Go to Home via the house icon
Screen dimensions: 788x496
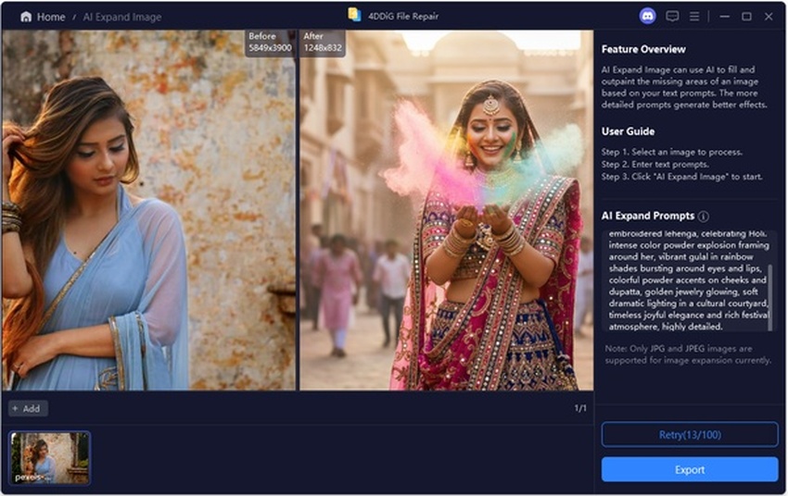[x=26, y=17]
